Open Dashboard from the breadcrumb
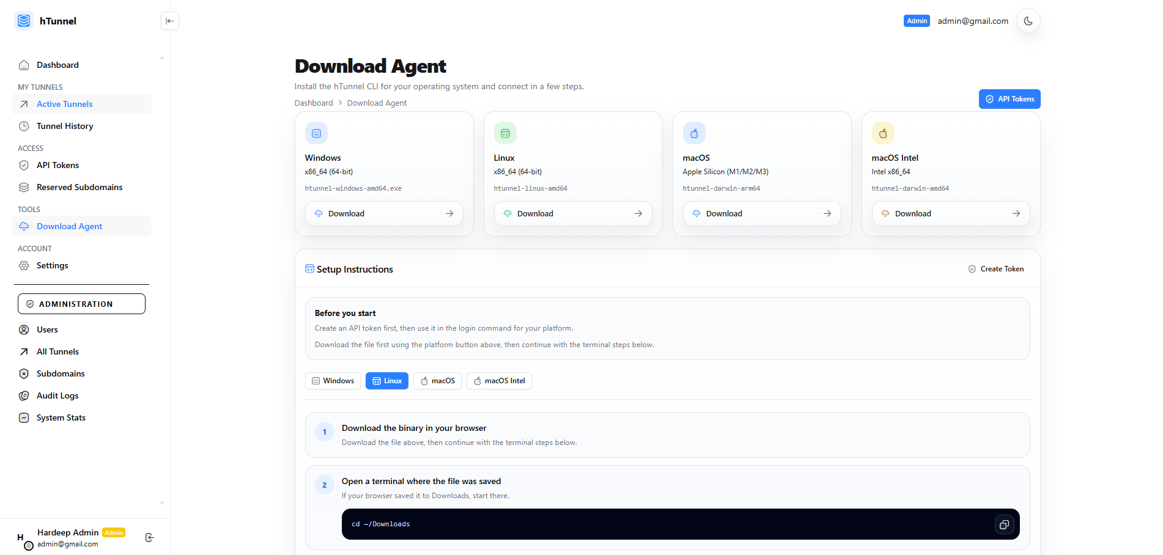Screen dimensions: 1163x555 click(314, 103)
